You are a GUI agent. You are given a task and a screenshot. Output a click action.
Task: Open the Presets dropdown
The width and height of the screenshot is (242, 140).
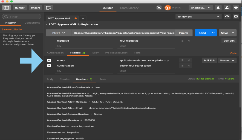click(x=227, y=60)
